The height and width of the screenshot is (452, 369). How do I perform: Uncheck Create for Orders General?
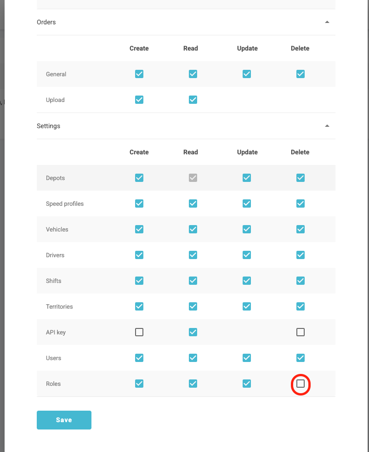click(x=139, y=74)
